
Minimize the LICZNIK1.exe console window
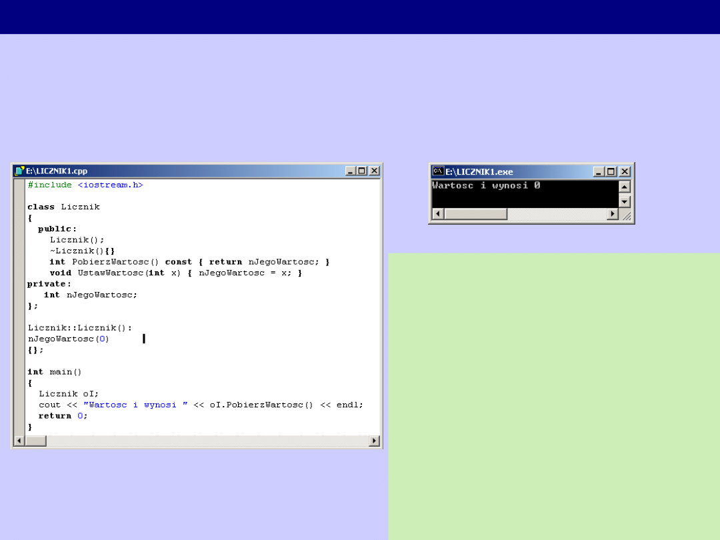598,172
